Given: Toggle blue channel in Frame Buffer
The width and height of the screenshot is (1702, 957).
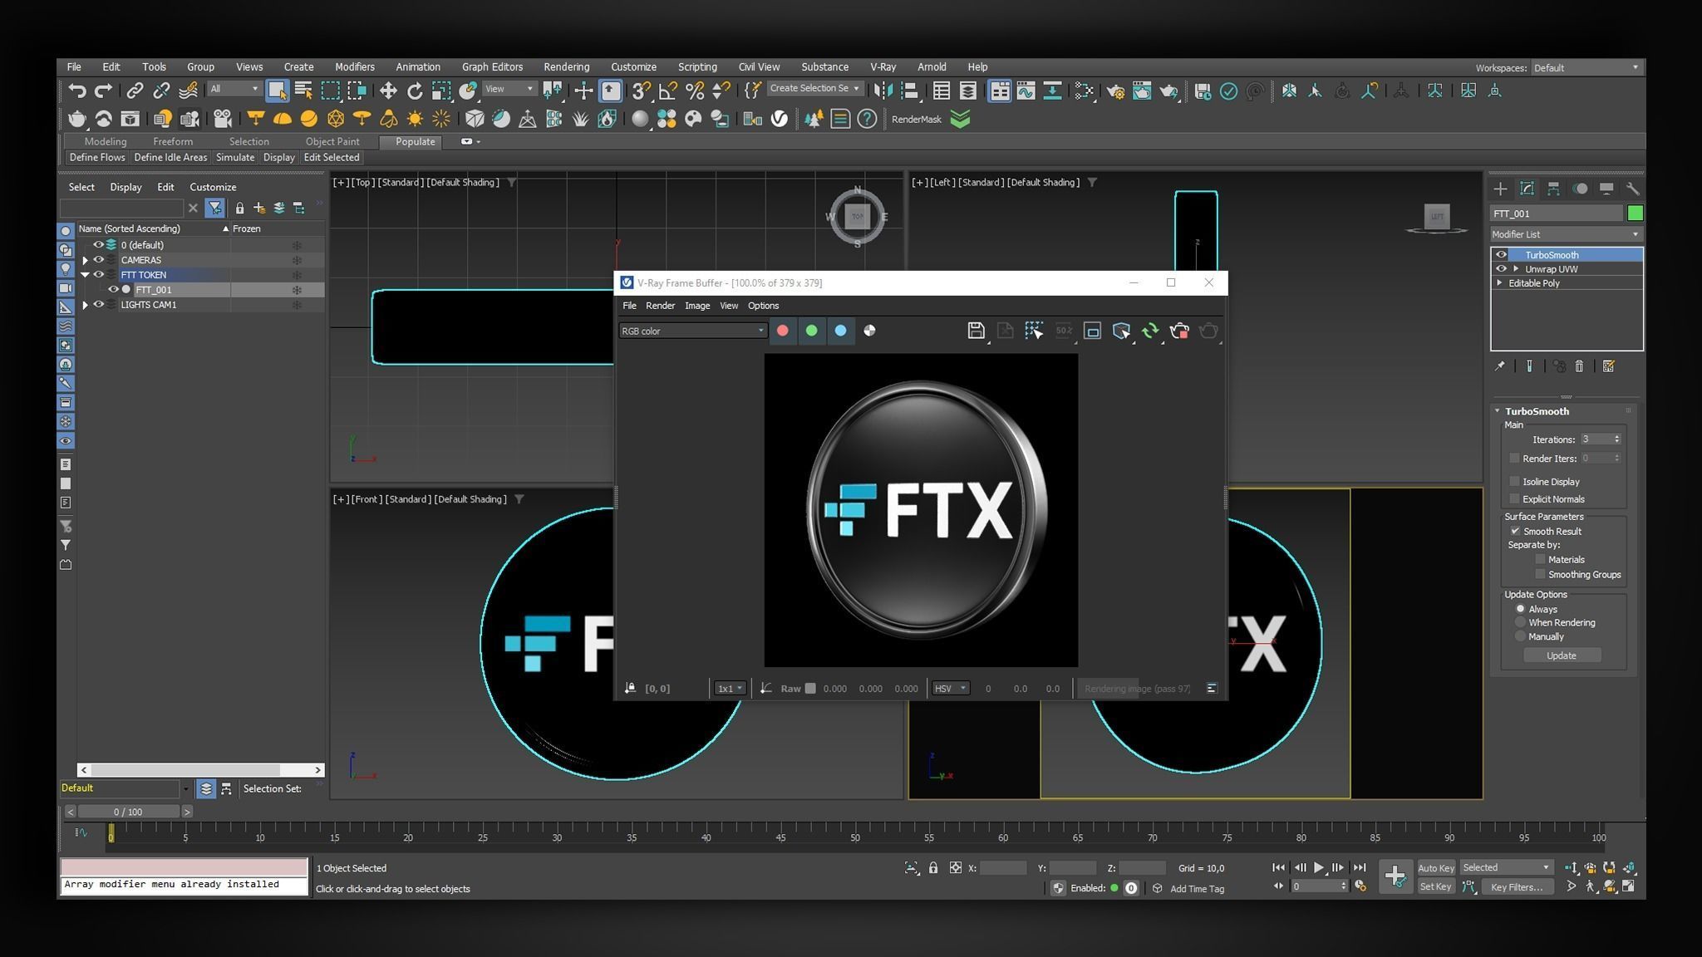Looking at the screenshot, I should tap(840, 331).
